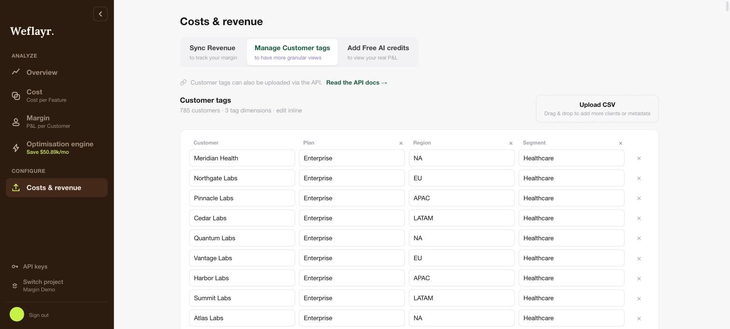The width and height of the screenshot is (730, 329).
Task: Remove the Region column
Action: tap(511, 143)
